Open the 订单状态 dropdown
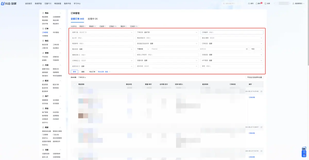309x160 pixels. [232, 43]
